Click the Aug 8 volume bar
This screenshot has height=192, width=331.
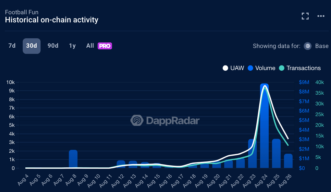(73, 159)
